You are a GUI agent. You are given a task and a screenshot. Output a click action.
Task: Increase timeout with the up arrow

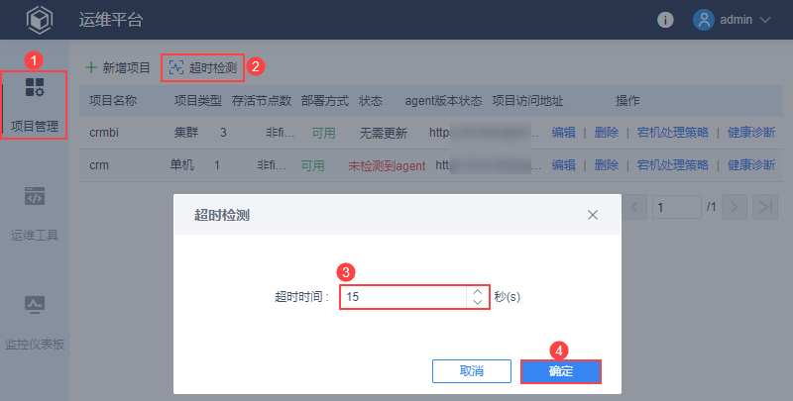click(x=477, y=291)
